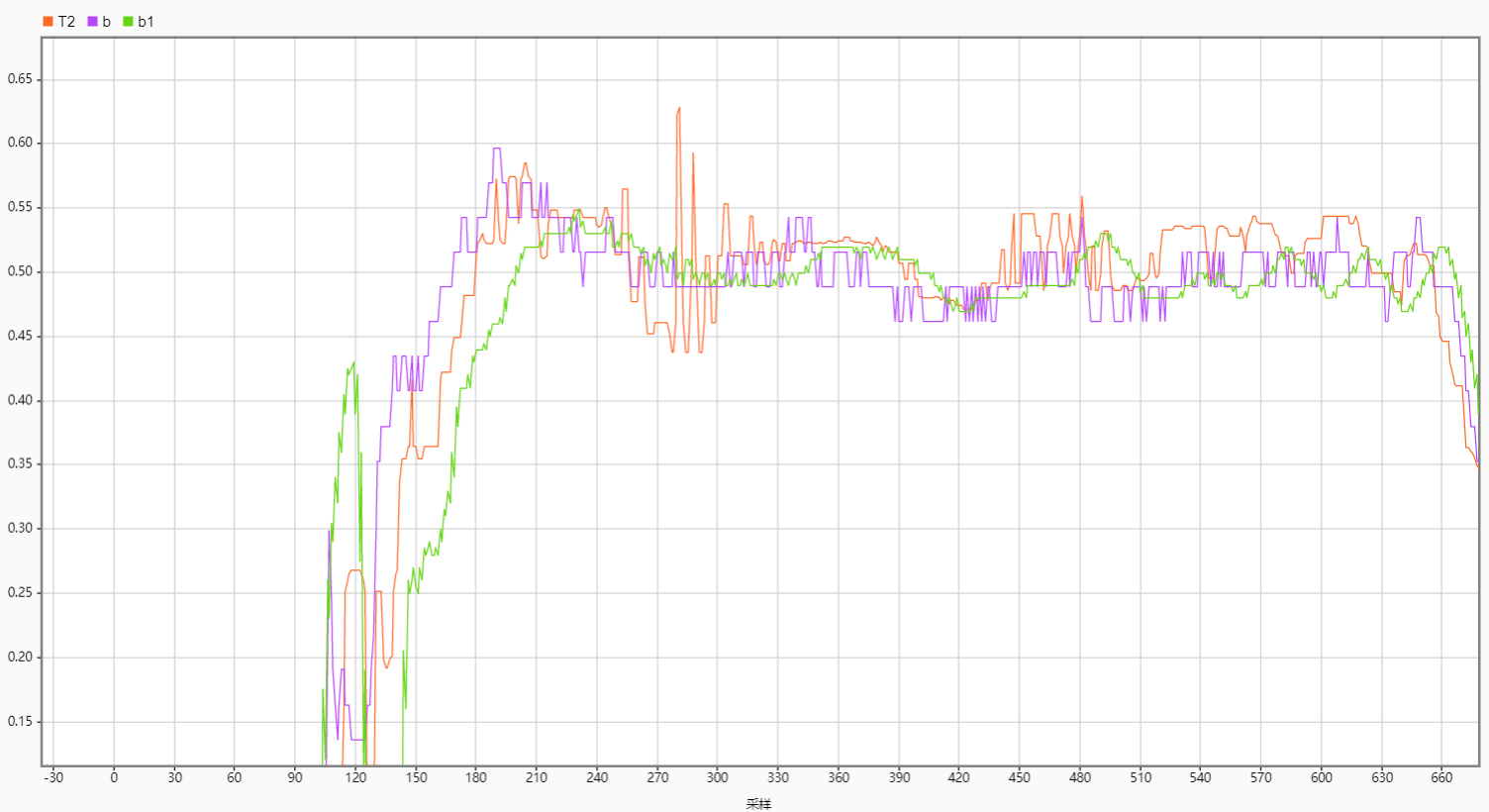Click the -30 x-axis tick label
This screenshot has height=812, width=1489.
[x=53, y=777]
